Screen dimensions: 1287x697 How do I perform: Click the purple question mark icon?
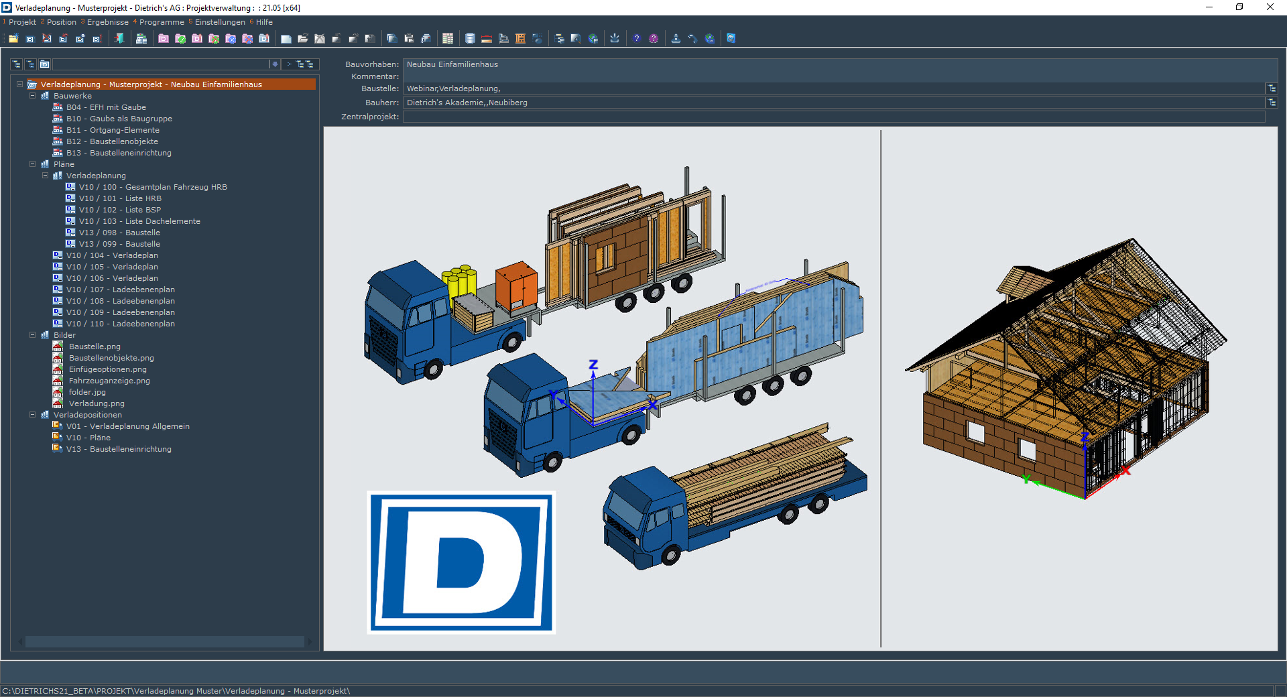pos(654,39)
